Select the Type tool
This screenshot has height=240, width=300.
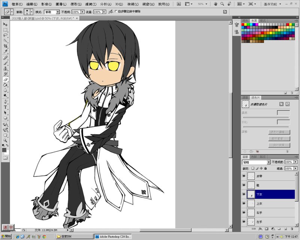click(x=5, y=107)
